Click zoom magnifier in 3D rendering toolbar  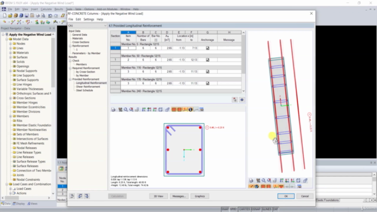coord(263,181)
